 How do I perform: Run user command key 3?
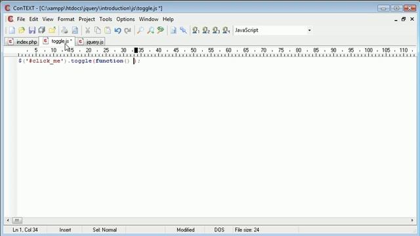coord(216,30)
